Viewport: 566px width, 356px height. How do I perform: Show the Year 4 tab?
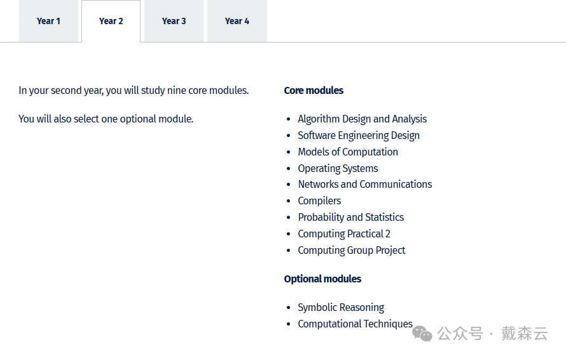[x=237, y=21]
